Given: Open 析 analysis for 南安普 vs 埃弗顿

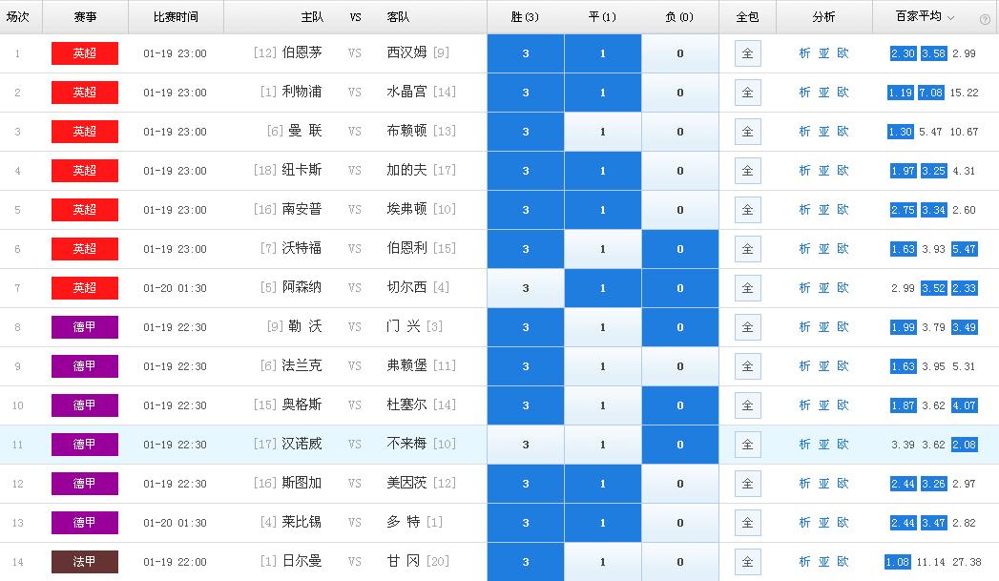Looking at the screenshot, I should (x=804, y=210).
